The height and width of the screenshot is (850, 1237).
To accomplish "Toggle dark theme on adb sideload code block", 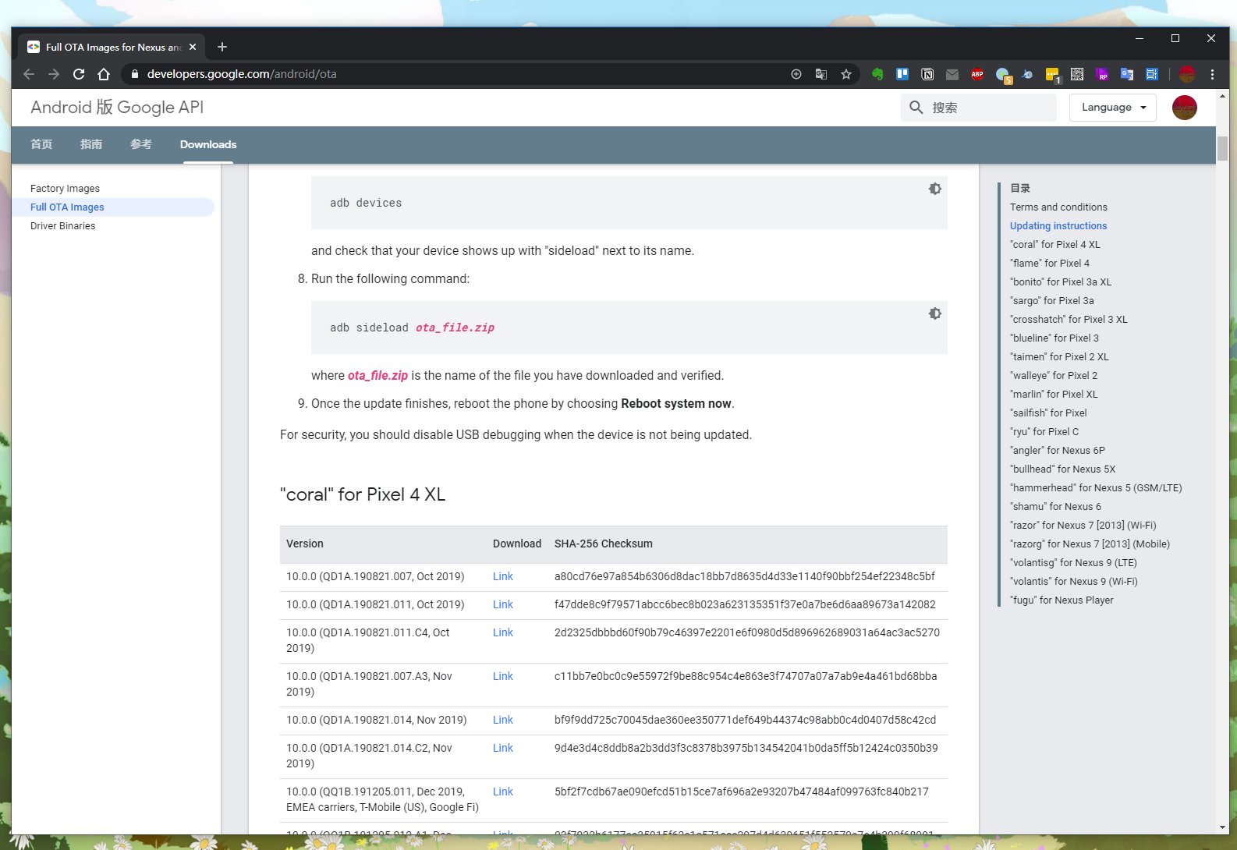I will tap(934, 313).
